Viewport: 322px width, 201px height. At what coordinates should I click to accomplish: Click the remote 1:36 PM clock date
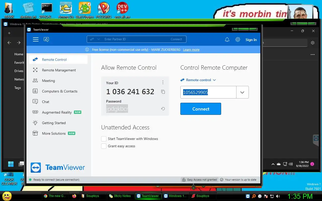302,164
